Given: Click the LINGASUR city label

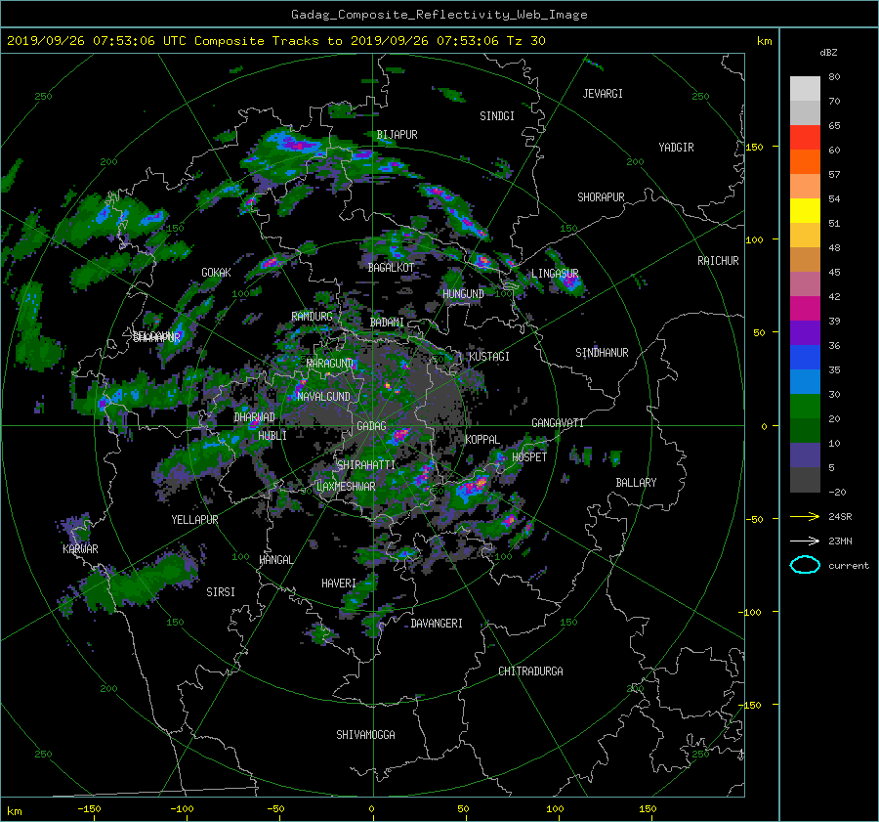Looking at the screenshot, I should pos(555,274).
